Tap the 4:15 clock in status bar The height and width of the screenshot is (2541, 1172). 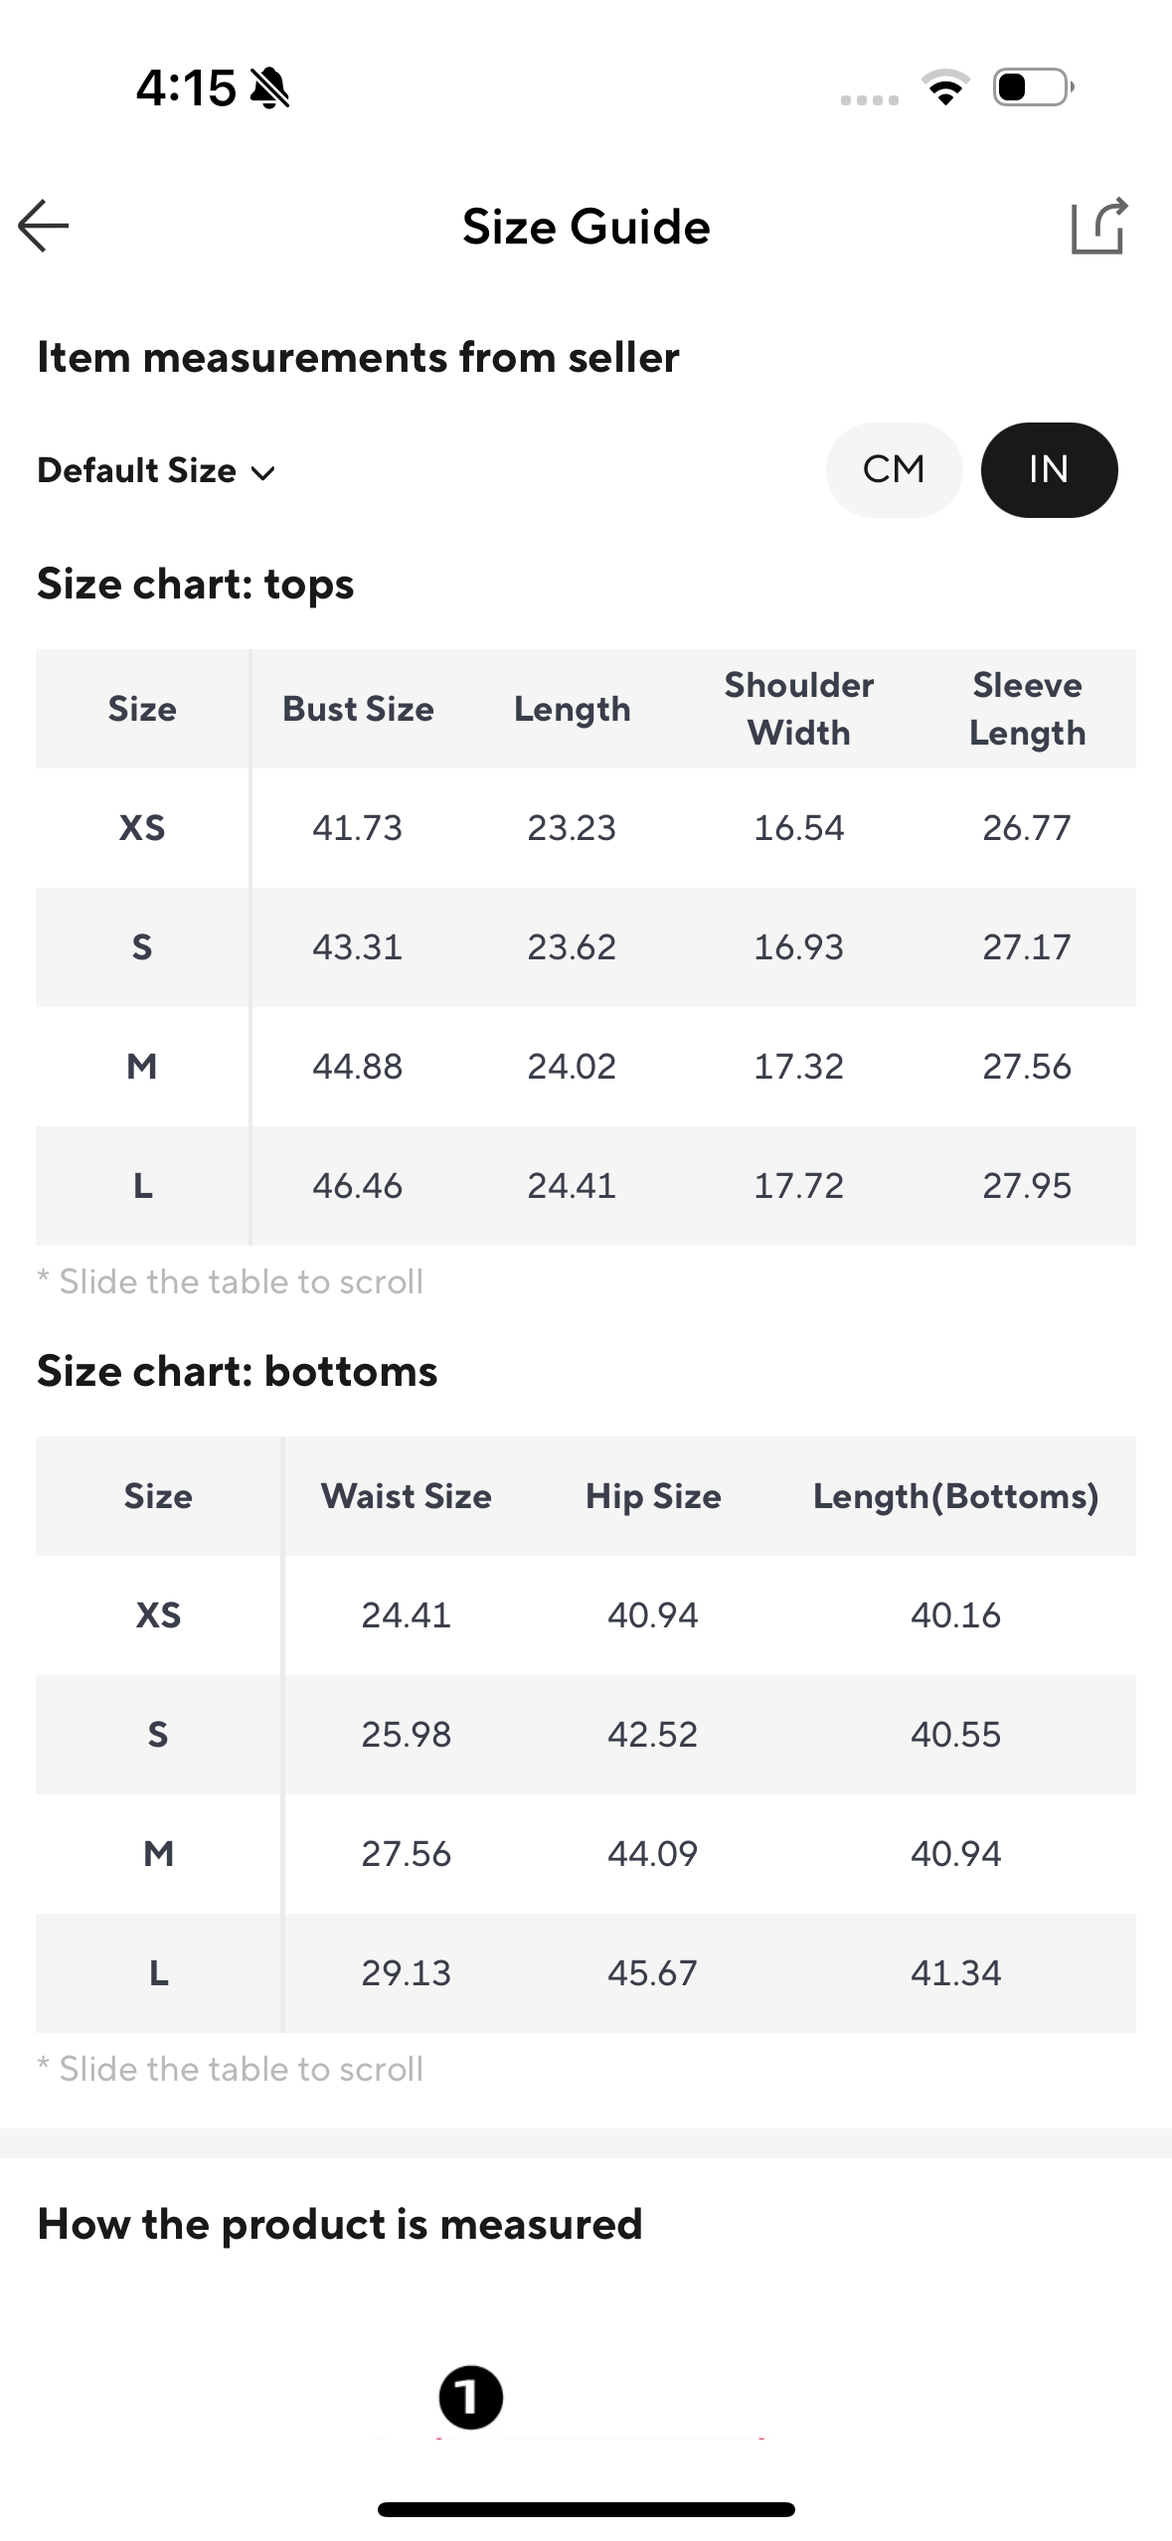click(x=185, y=87)
